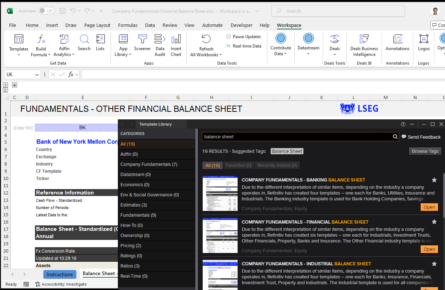
Task: Expand App Library dropdown arrow
Action: (x=130, y=55)
